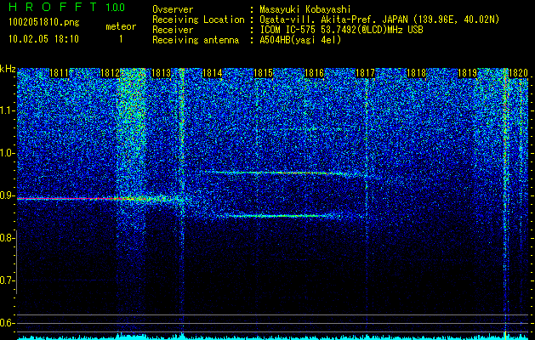The width and height of the screenshot is (535, 340).
Task: Click the 0.8 frequency axis label
Action: pyautogui.click(x=7, y=238)
